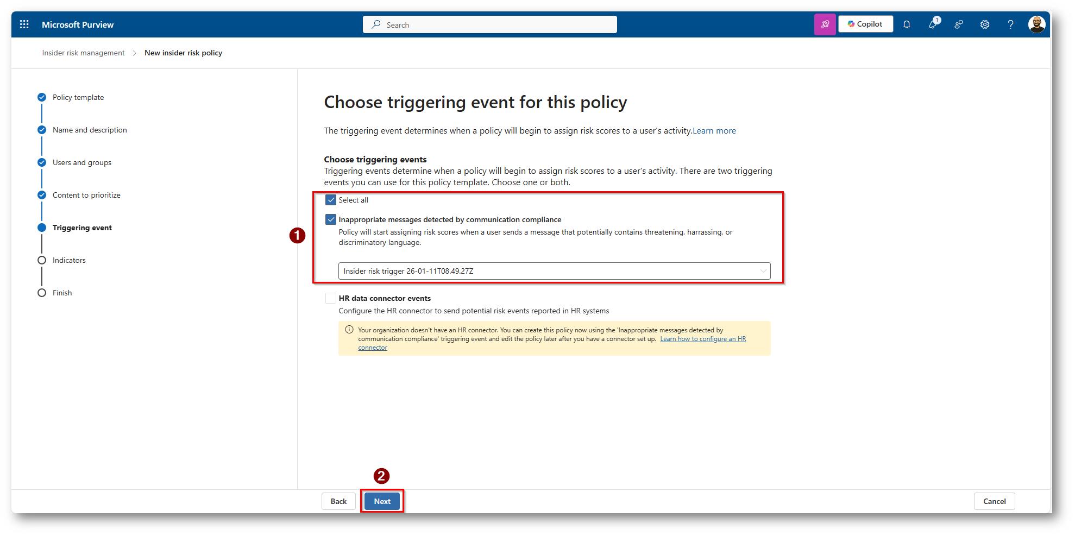Focus the Search input field
Viewport: 1075px width, 536px height.
(x=490, y=24)
